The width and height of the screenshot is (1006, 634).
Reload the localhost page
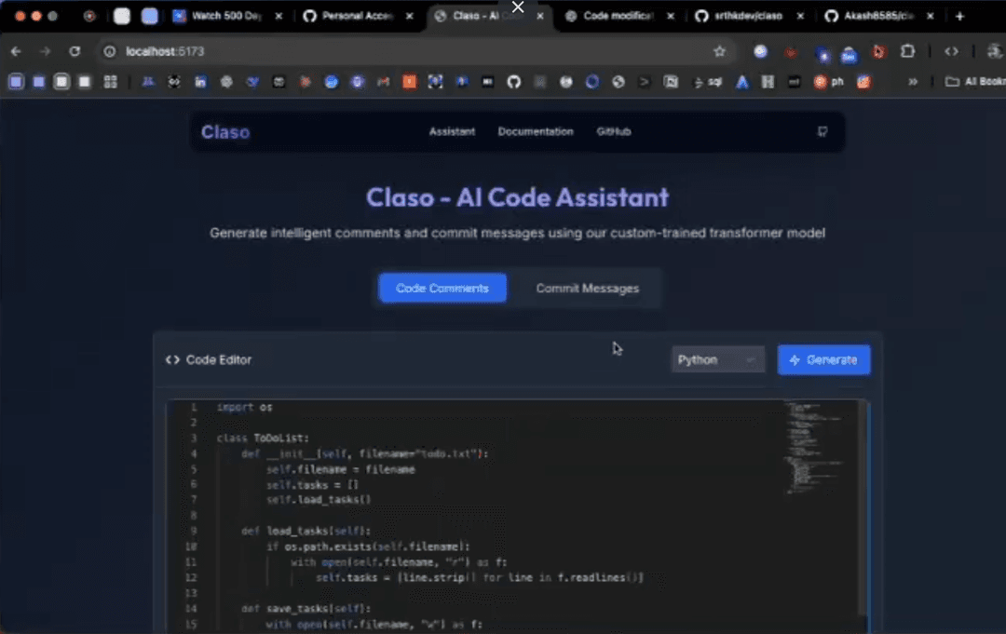pyautogui.click(x=75, y=51)
